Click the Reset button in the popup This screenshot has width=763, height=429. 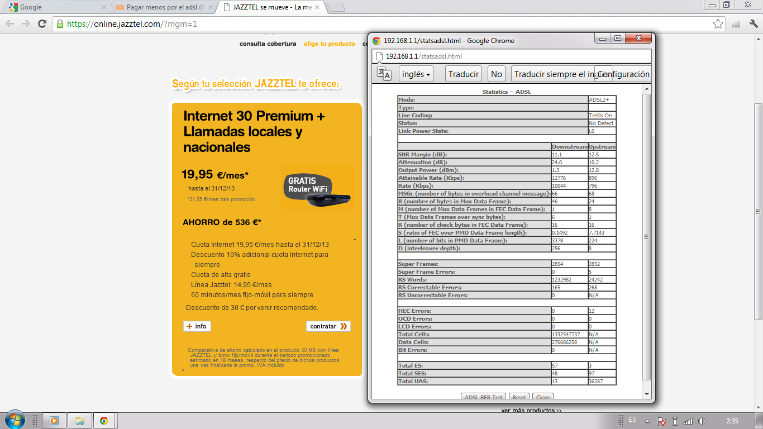point(519,397)
